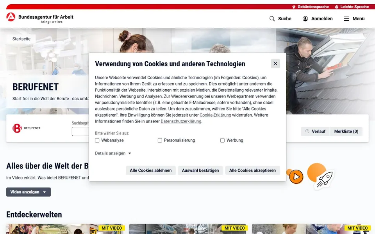Click Auswahl bestätigen
This screenshot has width=375, height=234.
[200, 170]
